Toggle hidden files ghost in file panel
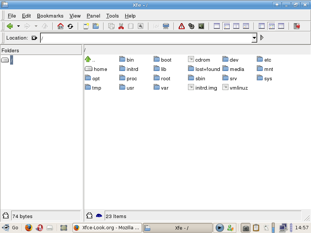This screenshot has width=311, height=233. coord(89,215)
